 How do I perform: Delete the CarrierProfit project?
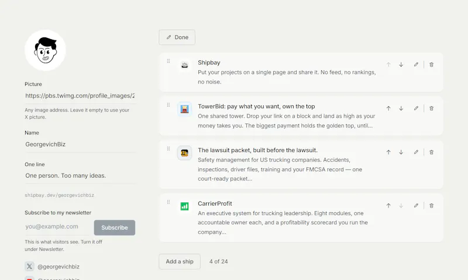(431, 205)
